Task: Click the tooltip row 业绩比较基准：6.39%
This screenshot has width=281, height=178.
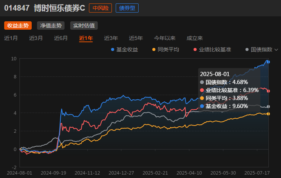Action: (229, 90)
